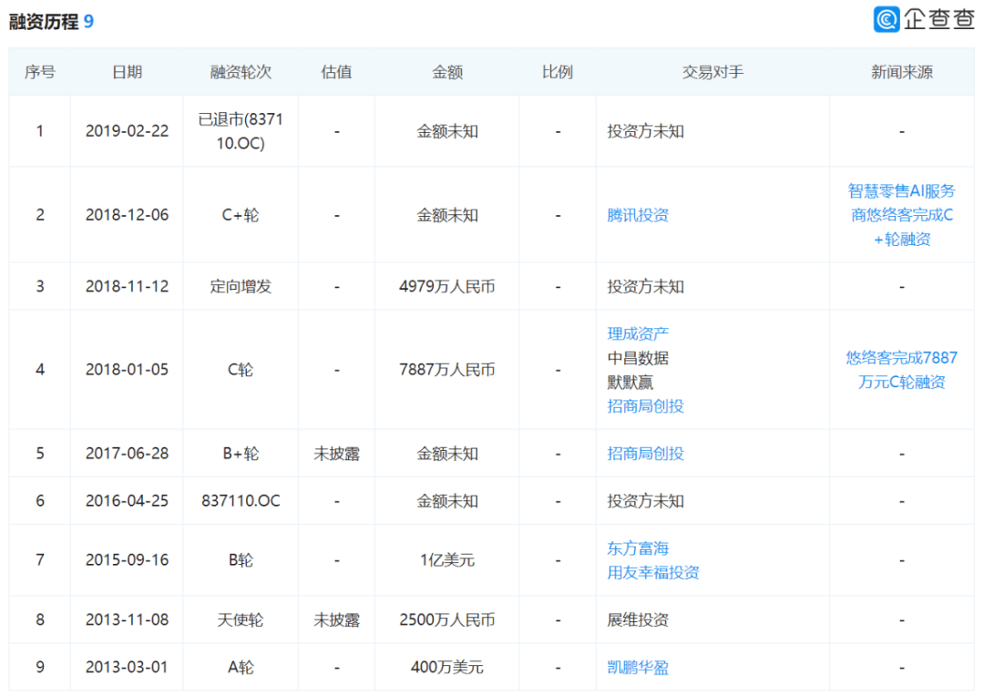Click the 企查查 logo icon

887,19
